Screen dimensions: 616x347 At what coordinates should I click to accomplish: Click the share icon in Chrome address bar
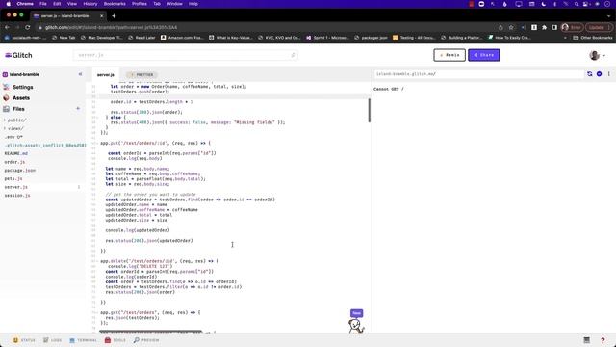pyautogui.click(x=500, y=27)
